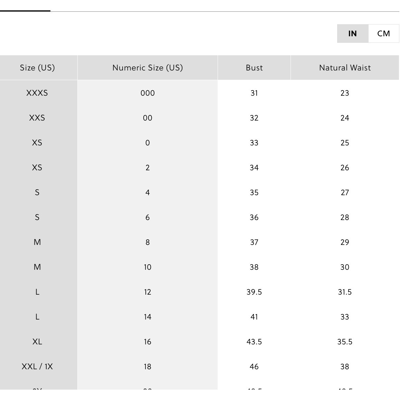Screen dimensions: 400x400
Task: Click numeric size 18 cell
Action: tap(147, 366)
